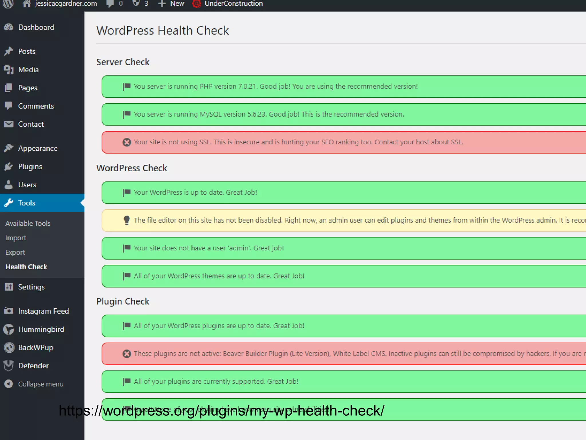Visit jessicacgardner.com site link
Viewport: 586px width, 440px height.
[x=66, y=3]
